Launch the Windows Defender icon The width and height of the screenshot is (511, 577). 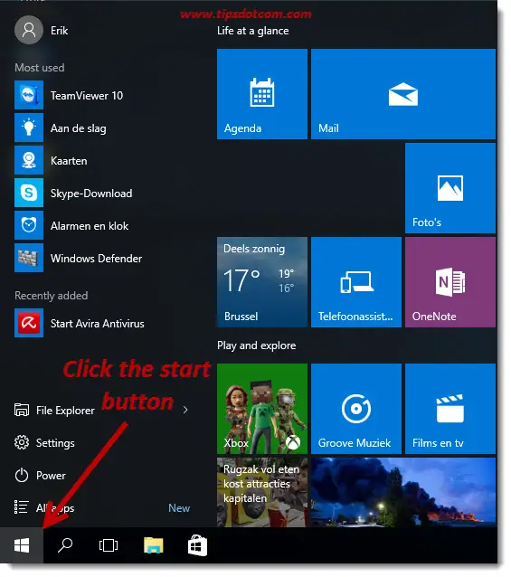tap(29, 258)
